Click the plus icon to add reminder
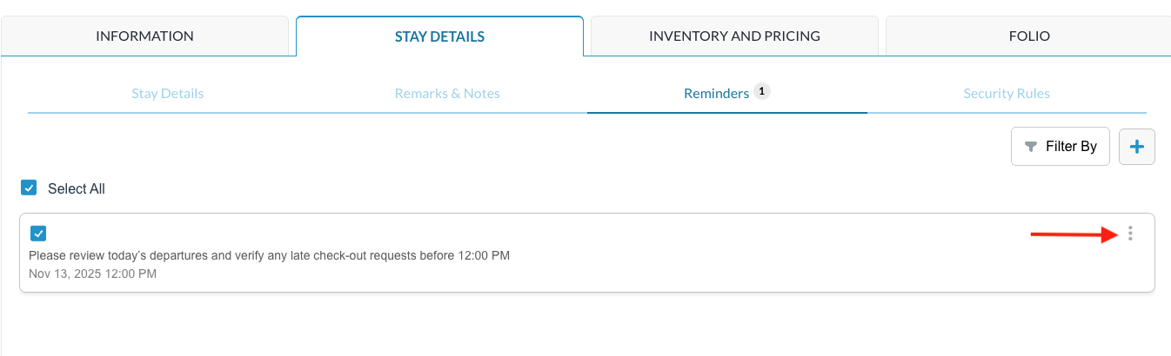The image size is (1171, 356). click(x=1136, y=147)
